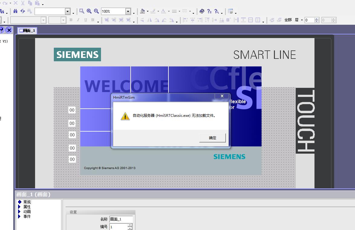Select the zoom-to-selection marquee icon

coord(82,11)
